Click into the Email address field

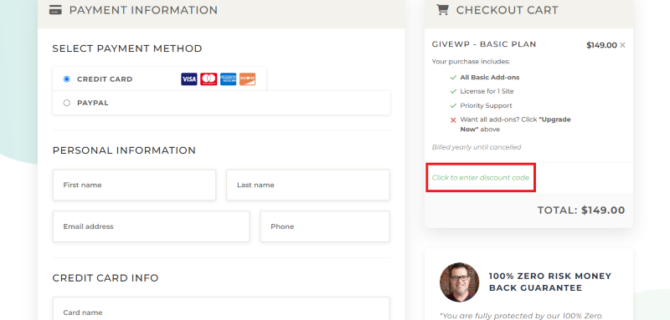tap(152, 226)
